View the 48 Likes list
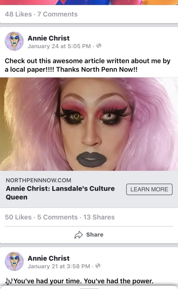The image size is (178, 289). (18, 14)
